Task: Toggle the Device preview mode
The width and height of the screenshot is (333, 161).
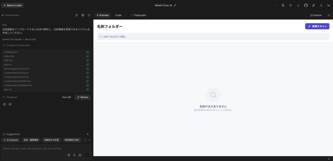Action: click(x=316, y=15)
